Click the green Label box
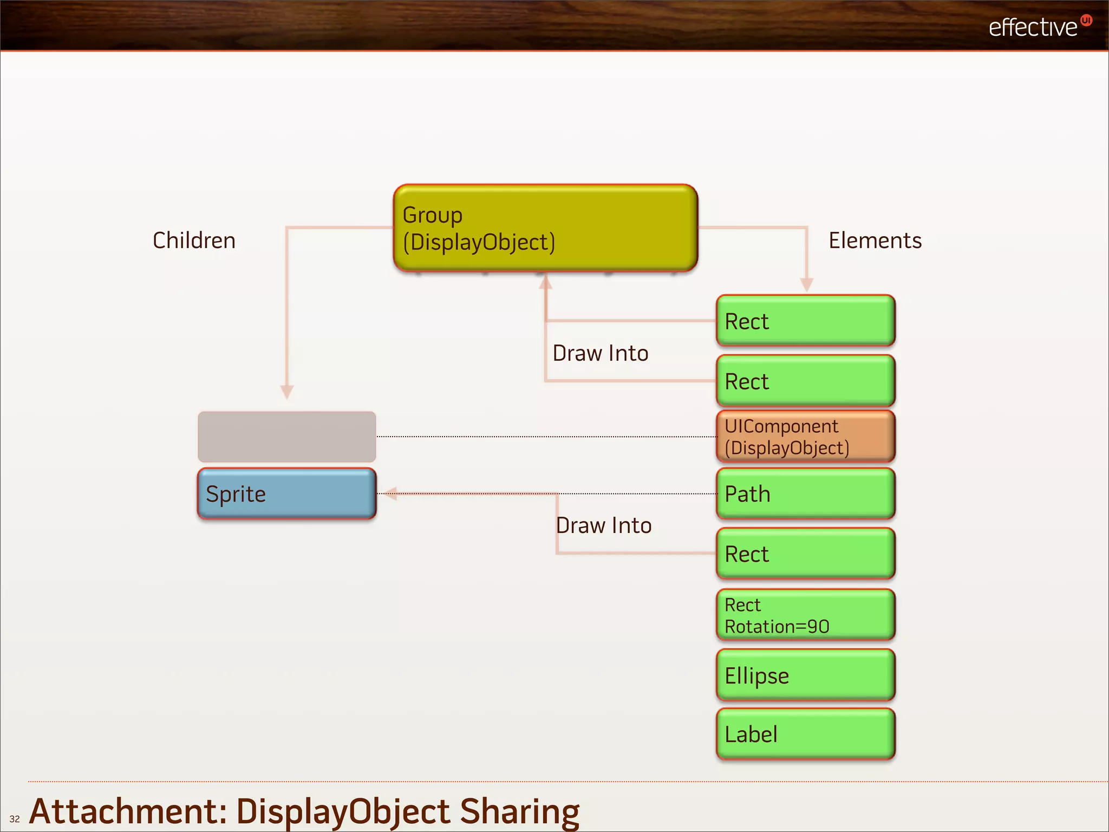1109x832 pixels. 805,734
